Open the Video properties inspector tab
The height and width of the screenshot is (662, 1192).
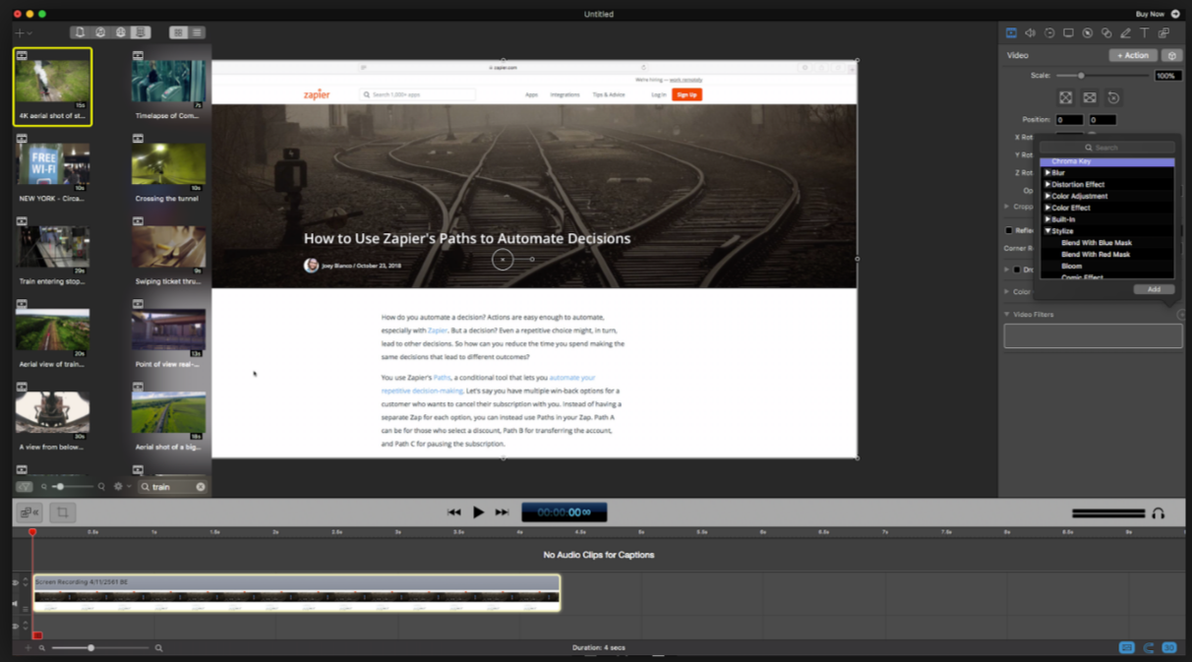(x=1011, y=32)
